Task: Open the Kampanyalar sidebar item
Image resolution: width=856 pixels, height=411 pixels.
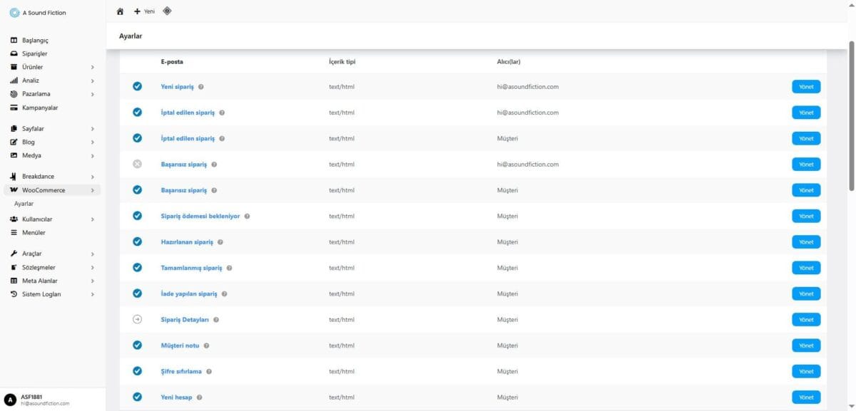Action: pyautogui.click(x=39, y=108)
